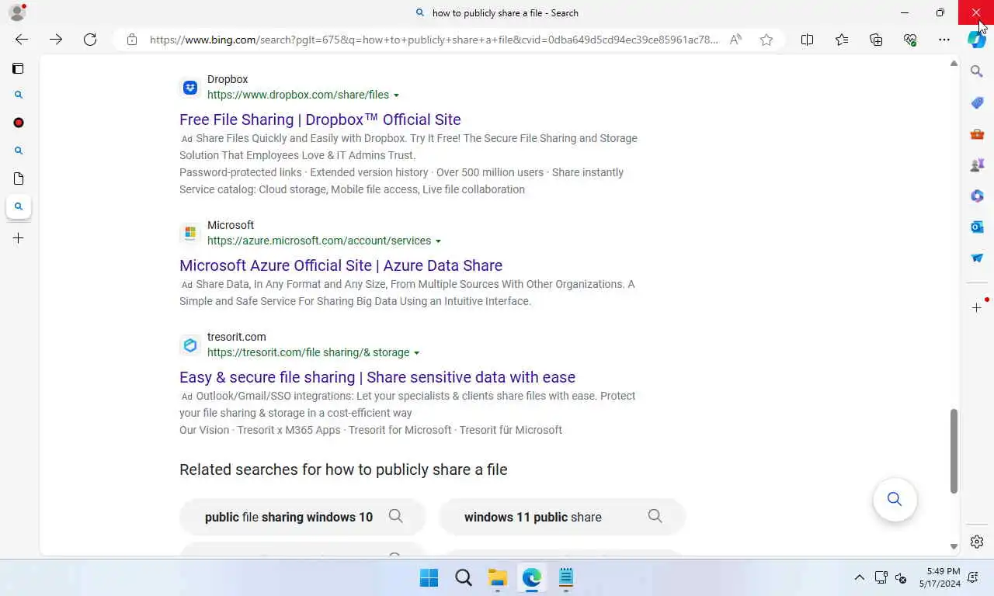This screenshot has height=596, width=994.
Task: Open Shopping tag in sidebar
Action: 977,102
